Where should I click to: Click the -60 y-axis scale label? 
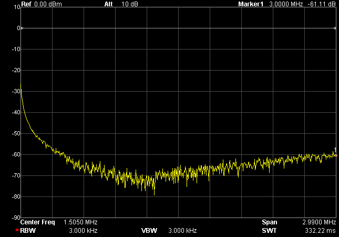16,154
